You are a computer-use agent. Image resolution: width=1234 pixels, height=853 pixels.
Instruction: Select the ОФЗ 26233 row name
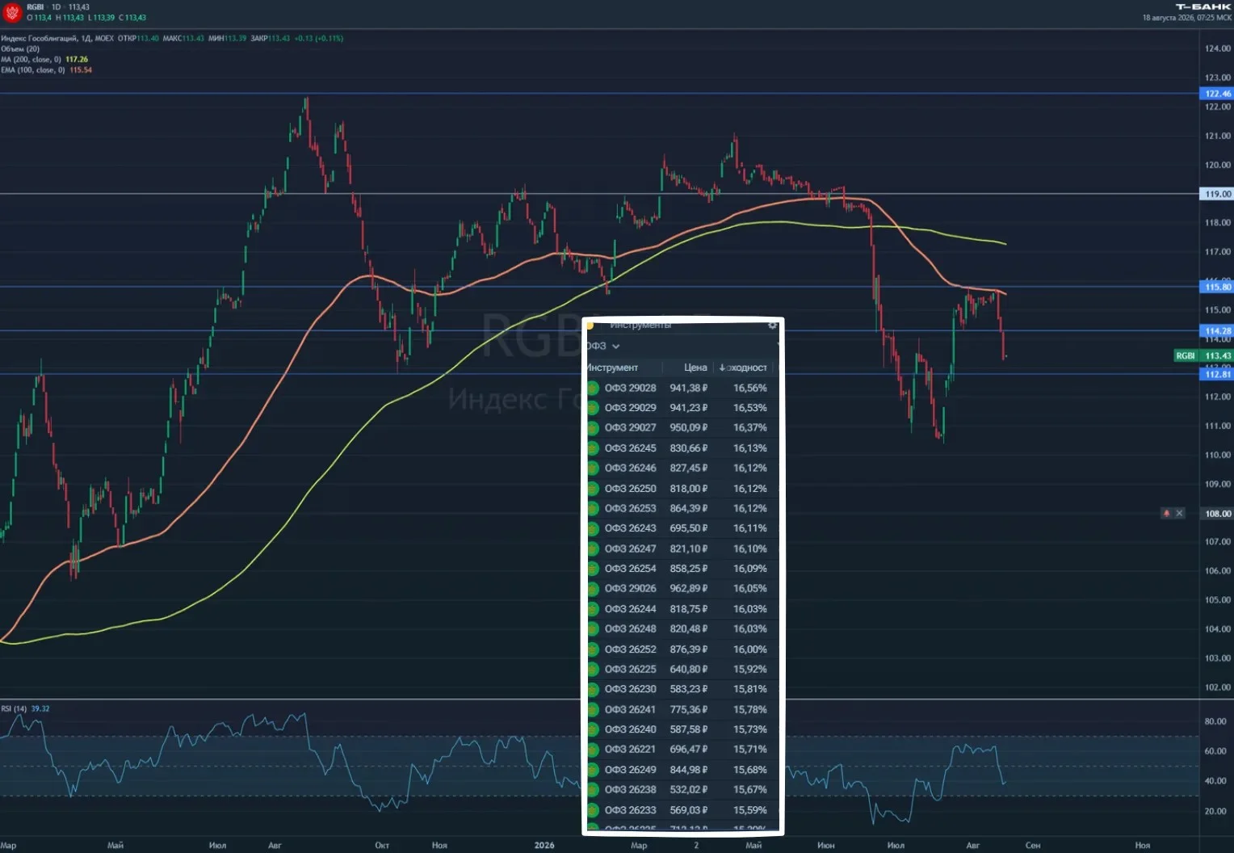631,810
